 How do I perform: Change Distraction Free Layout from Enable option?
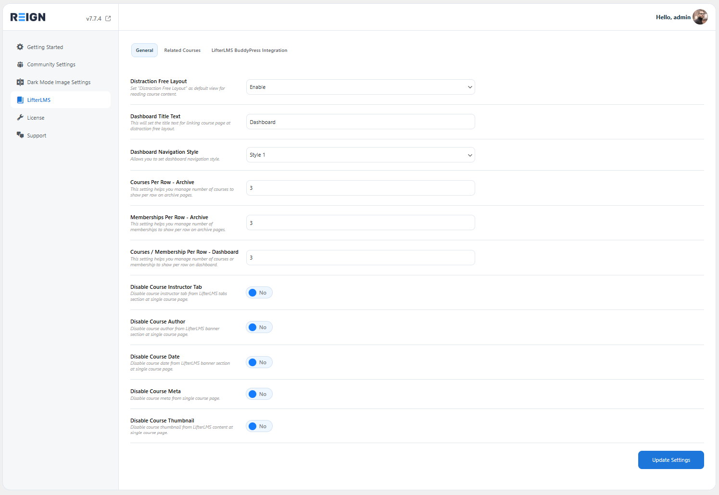click(x=360, y=87)
